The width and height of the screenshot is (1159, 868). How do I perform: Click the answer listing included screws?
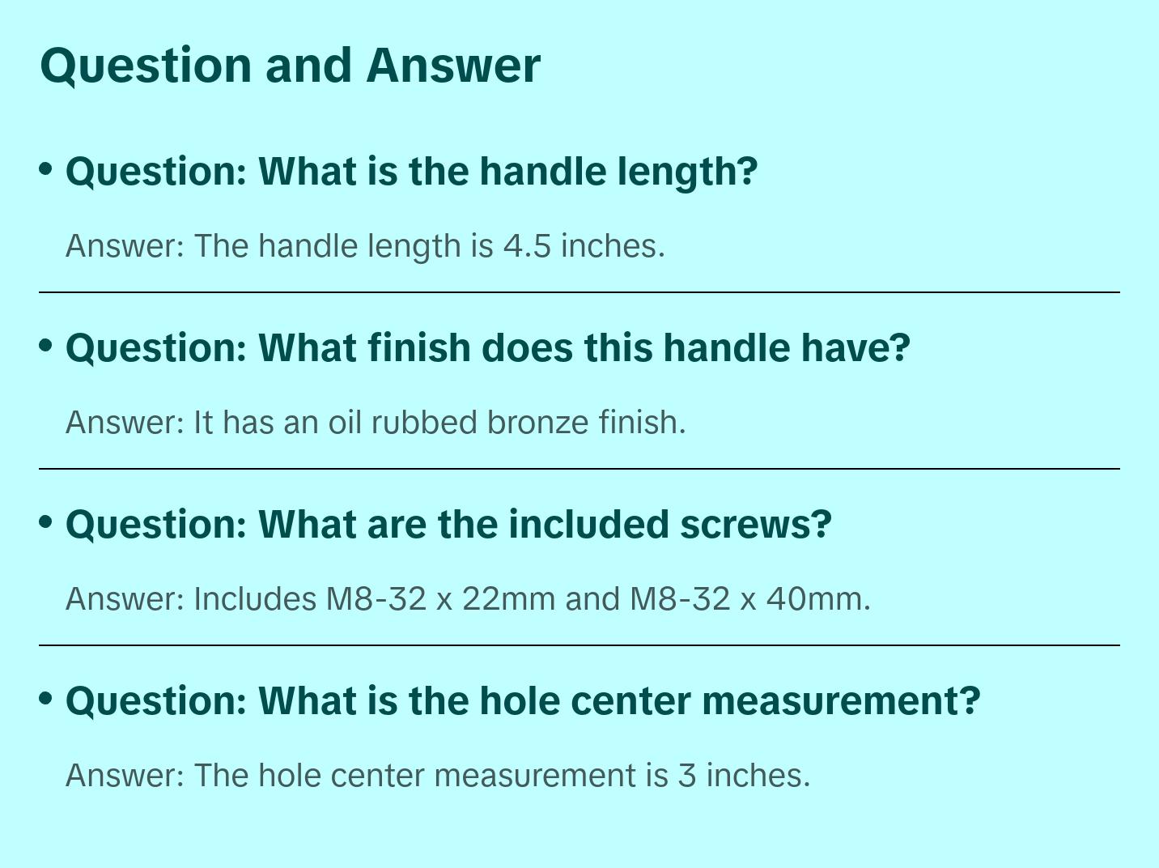[468, 599]
